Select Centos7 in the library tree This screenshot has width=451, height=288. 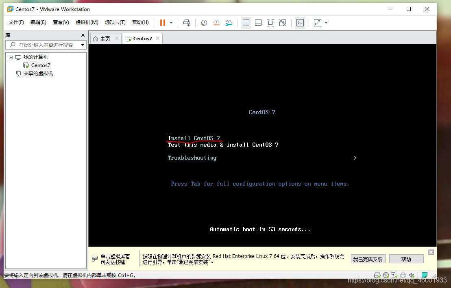point(41,65)
